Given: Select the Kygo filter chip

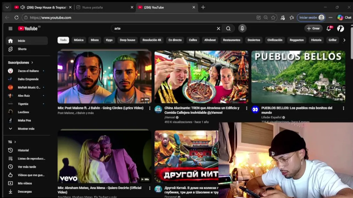Looking at the screenshot, I should 109,40.
